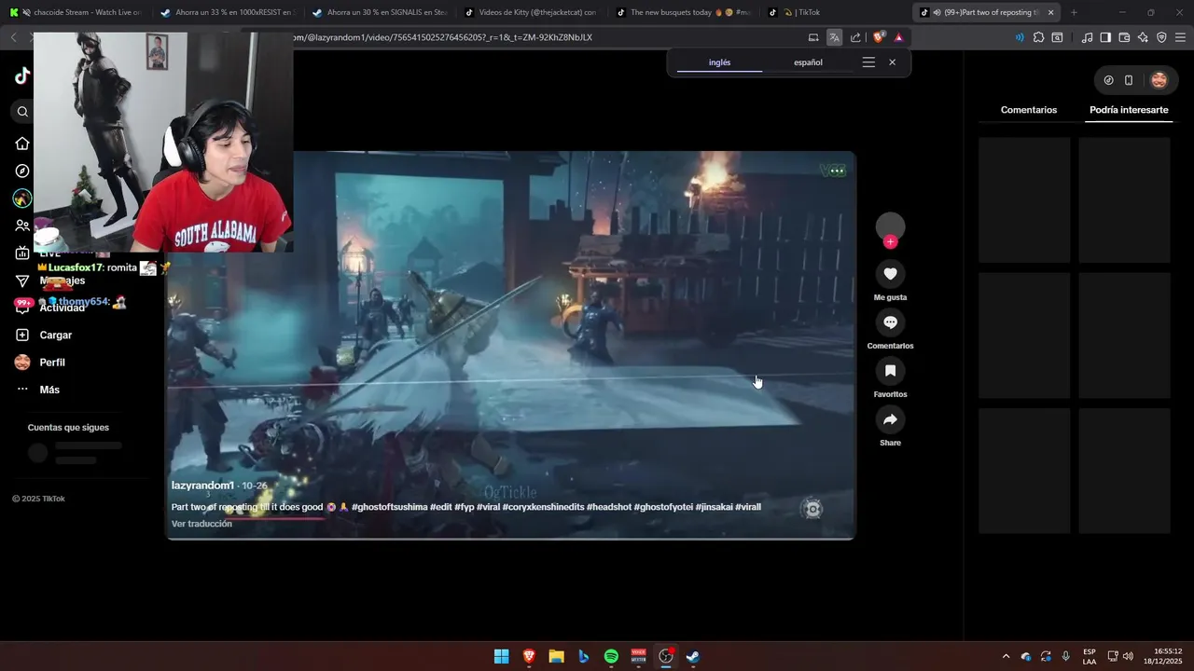Viewport: 1194px width, 671px height.
Task: Switch to Videos de Kitty tab
Action: [530, 12]
